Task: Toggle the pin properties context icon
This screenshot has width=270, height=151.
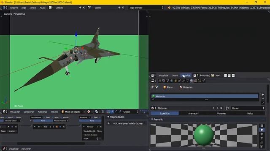Action: [152, 87]
